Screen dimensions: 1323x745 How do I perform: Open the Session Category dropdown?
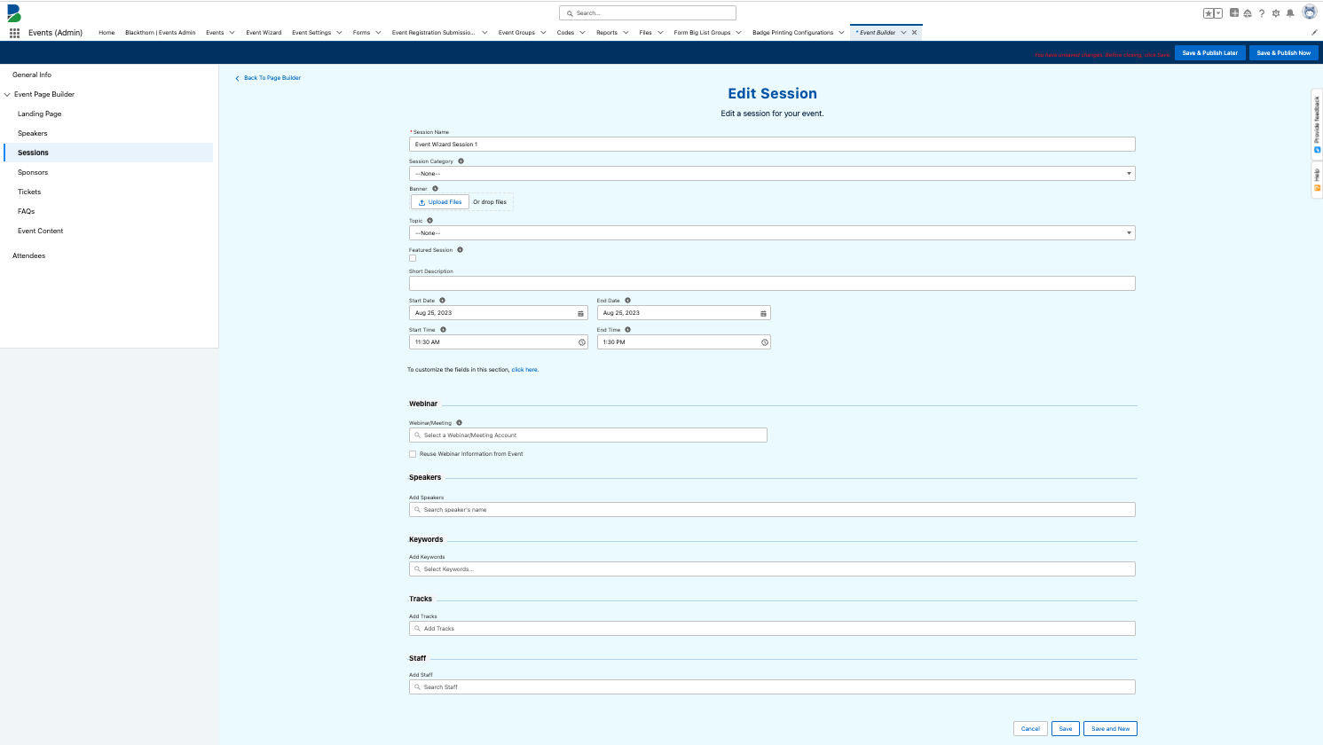point(772,174)
